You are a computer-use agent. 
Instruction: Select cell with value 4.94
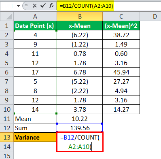point(121,91)
